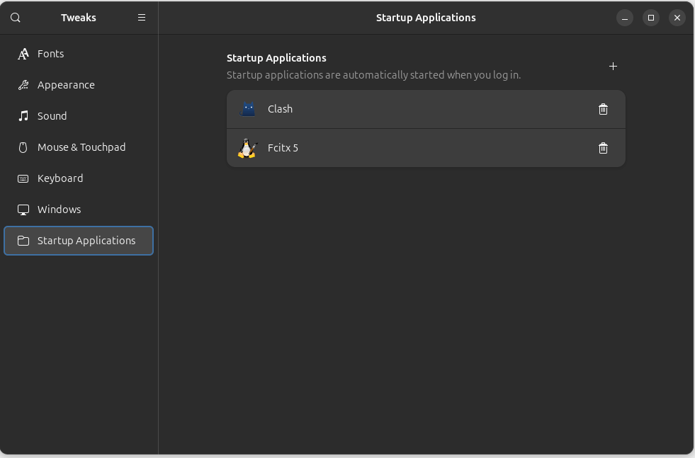Open the Appearance section
The width and height of the screenshot is (695, 458).
pos(66,85)
